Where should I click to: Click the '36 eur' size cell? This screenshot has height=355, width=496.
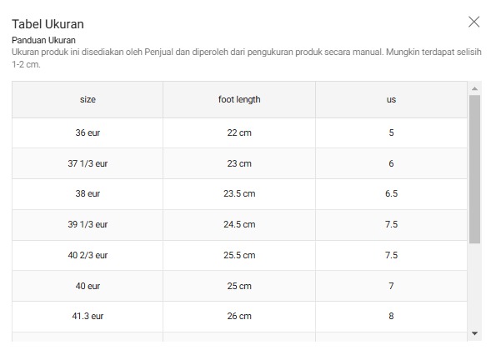point(88,132)
